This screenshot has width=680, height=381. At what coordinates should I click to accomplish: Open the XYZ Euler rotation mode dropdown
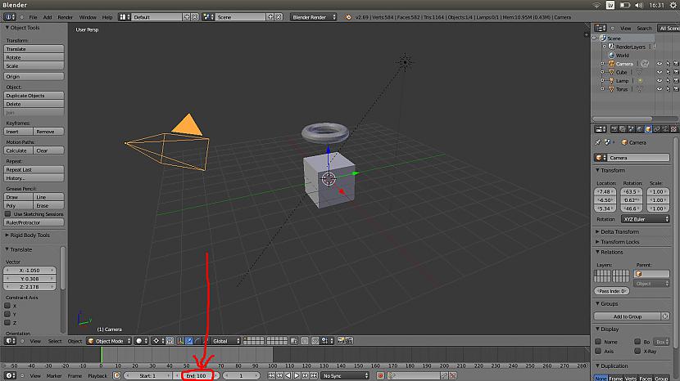pyautogui.click(x=646, y=219)
